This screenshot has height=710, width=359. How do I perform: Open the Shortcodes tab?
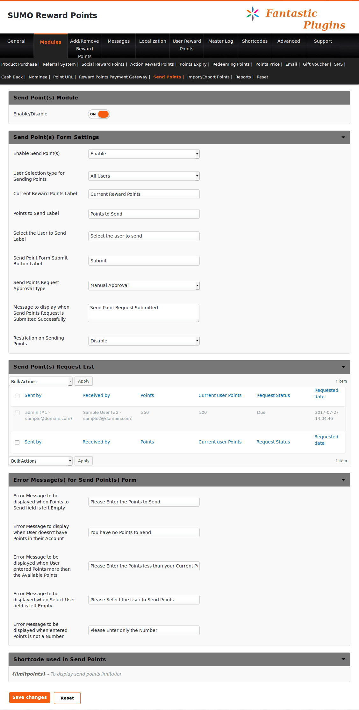pos(255,41)
